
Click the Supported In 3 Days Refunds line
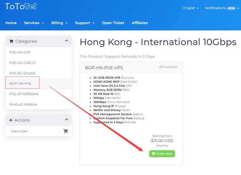tap(115, 122)
